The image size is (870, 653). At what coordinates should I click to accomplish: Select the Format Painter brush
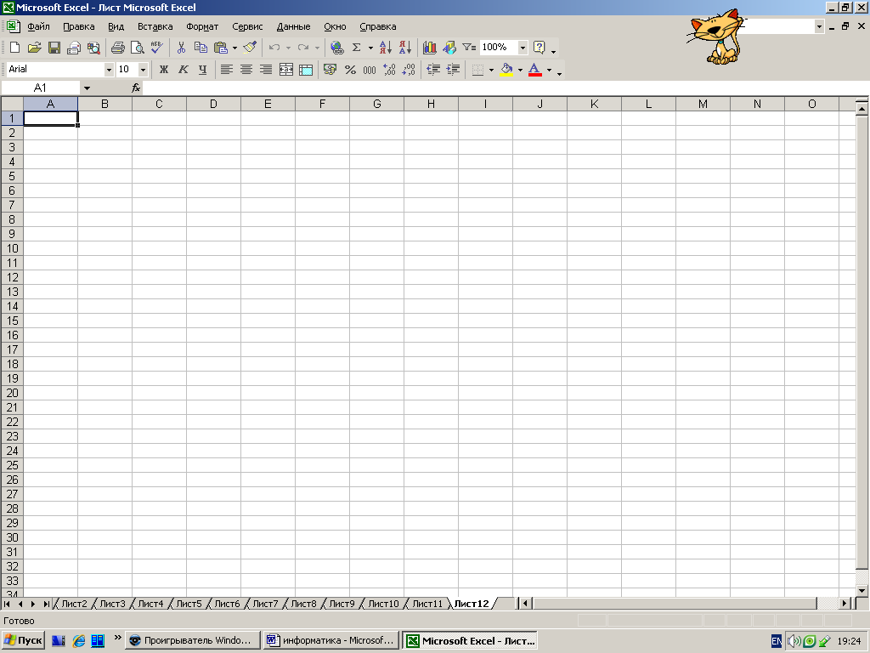(251, 48)
